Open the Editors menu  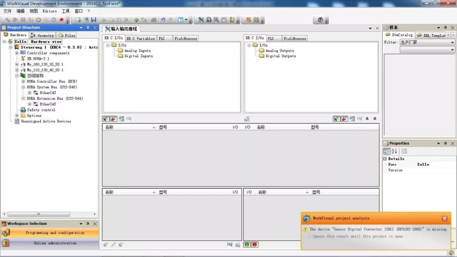[x=50, y=11]
